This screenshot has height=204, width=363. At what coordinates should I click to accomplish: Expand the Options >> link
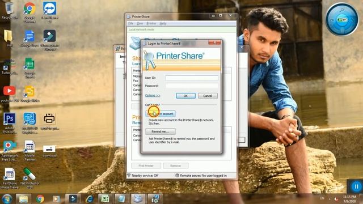(x=153, y=95)
